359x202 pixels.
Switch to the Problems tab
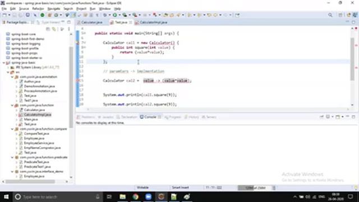click(86, 117)
